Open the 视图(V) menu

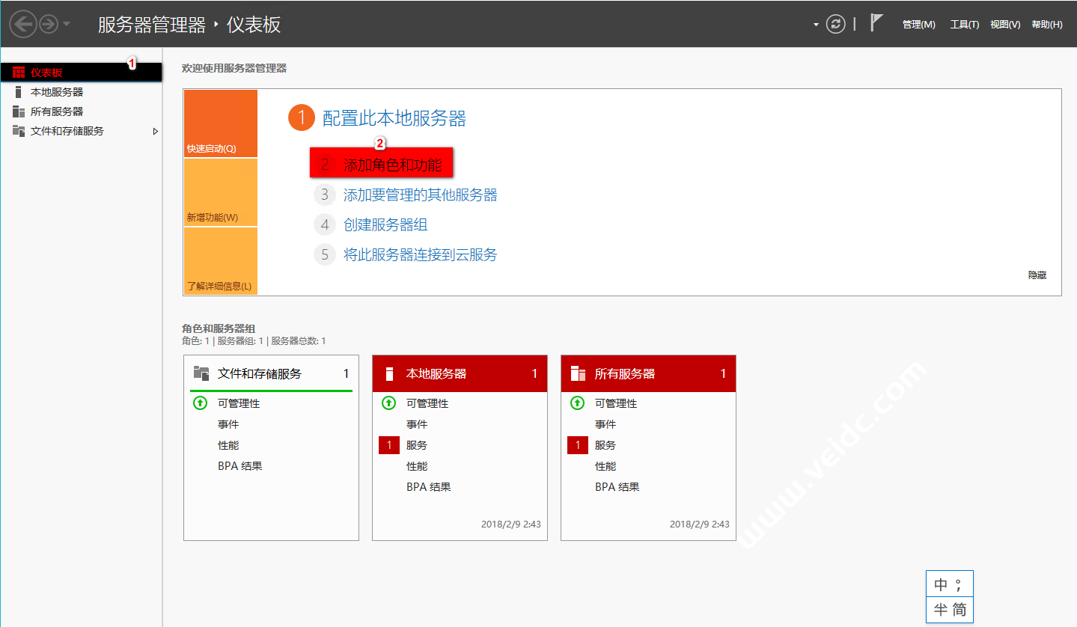coord(1004,25)
